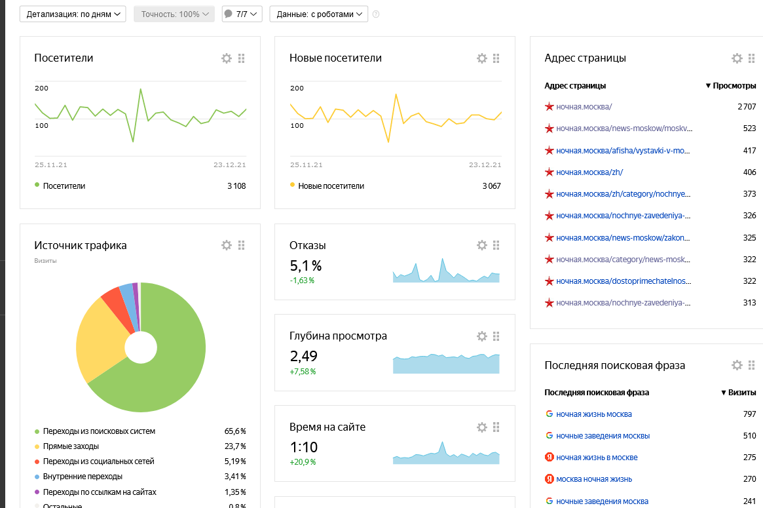Screen dimensions: 763x508
Task: Open link ночная.москва/category/news-mosk...
Action: [623, 259]
